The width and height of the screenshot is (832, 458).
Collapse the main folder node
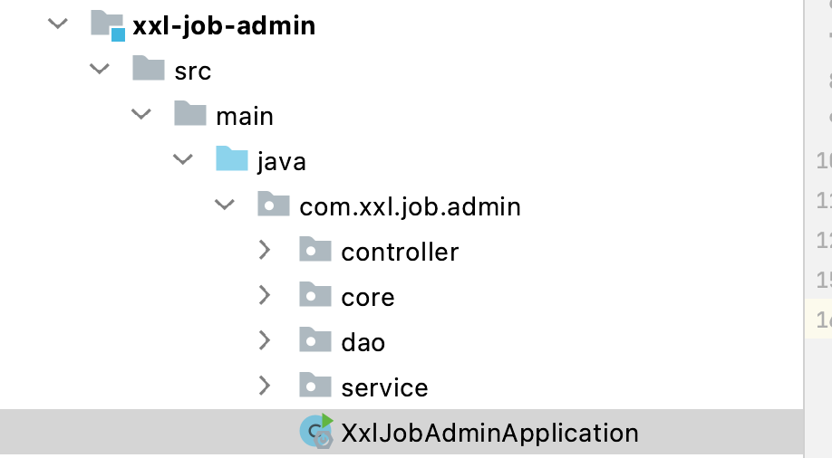pyautogui.click(x=142, y=115)
